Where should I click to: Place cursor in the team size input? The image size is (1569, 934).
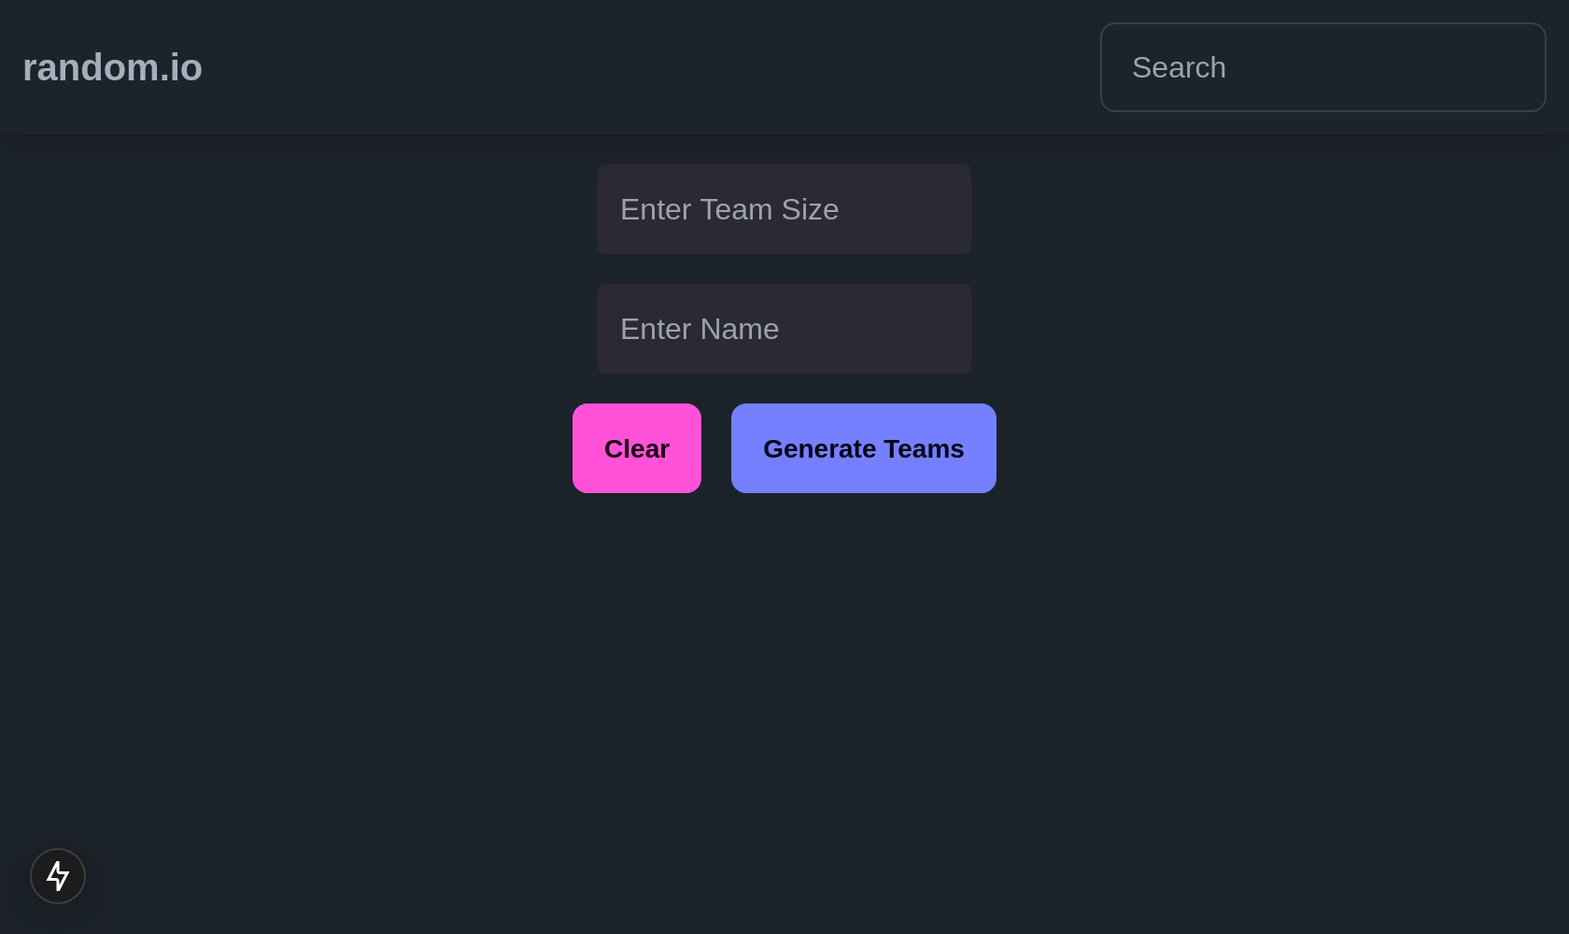pos(784,209)
